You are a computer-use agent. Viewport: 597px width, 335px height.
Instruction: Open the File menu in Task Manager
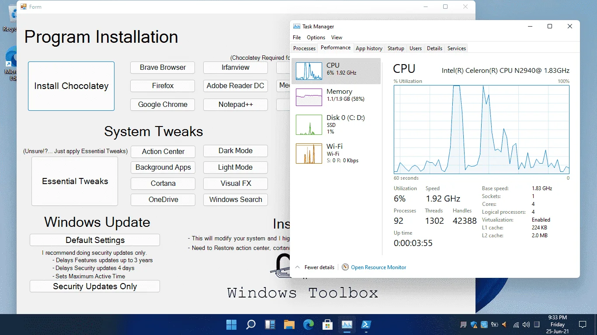297,38
